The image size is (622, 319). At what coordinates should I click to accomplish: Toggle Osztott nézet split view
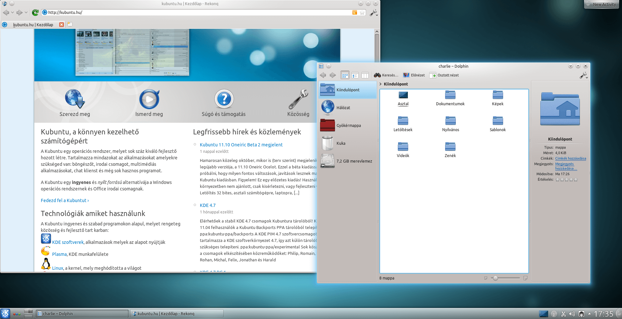pyautogui.click(x=444, y=75)
